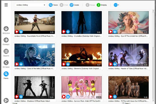Play the Shadows video
Image resolution: width=156 pixels, height=104 pixels.
(17, 97)
